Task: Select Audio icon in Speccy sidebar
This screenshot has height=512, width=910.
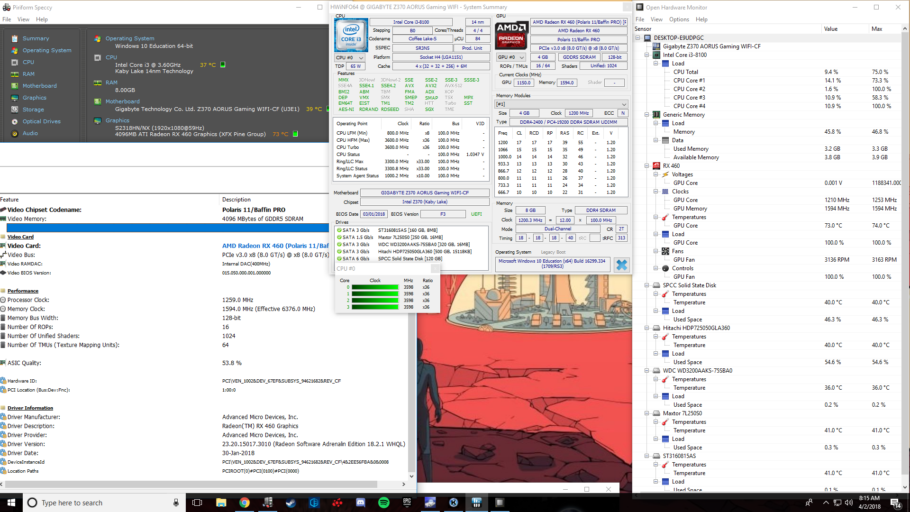Action: coord(15,133)
